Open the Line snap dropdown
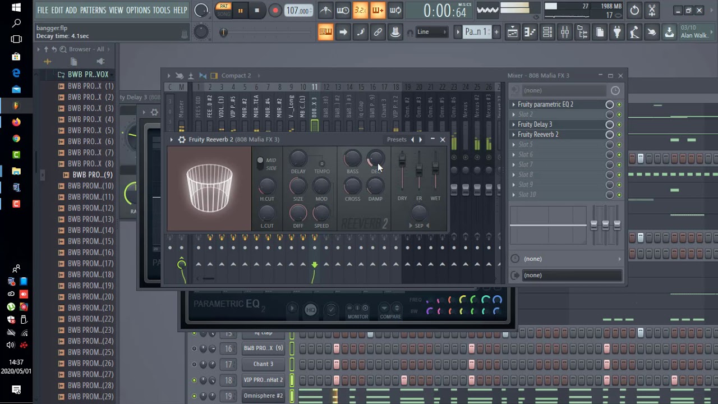The height and width of the screenshot is (404, 718). tap(432, 32)
